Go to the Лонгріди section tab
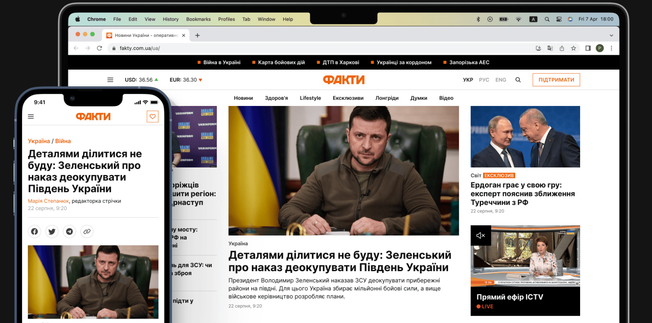The height and width of the screenshot is (323, 652). point(387,98)
